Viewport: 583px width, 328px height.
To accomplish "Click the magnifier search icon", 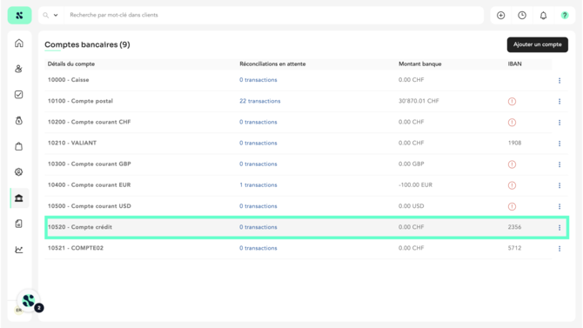I will [x=46, y=16].
